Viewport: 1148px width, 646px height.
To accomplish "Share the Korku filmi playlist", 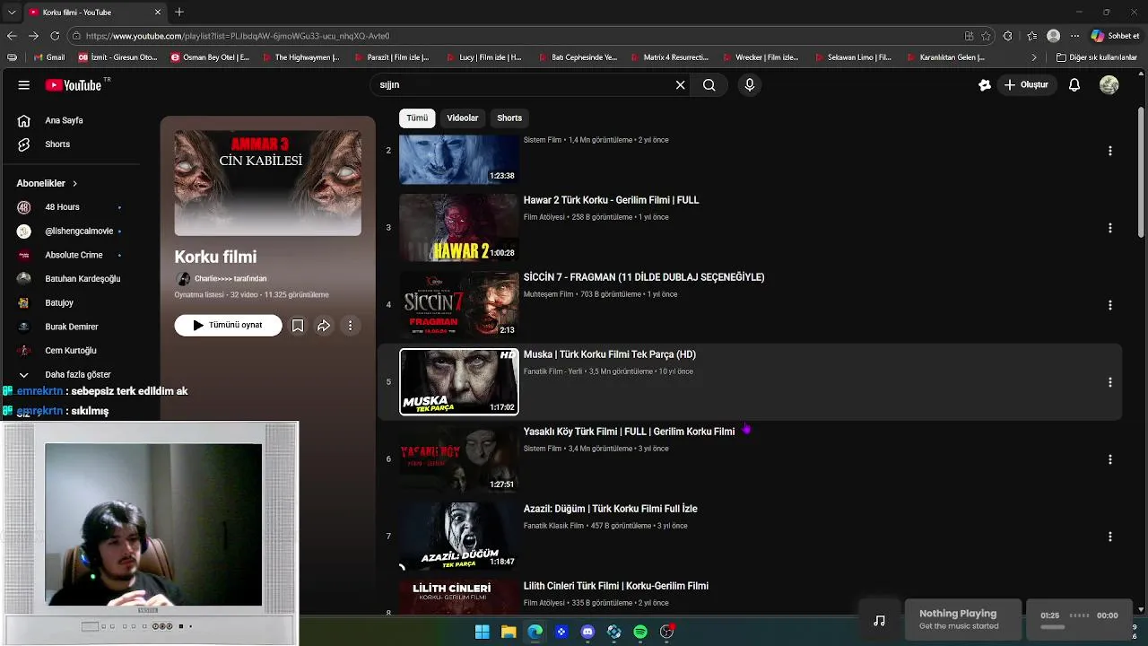I will point(324,326).
